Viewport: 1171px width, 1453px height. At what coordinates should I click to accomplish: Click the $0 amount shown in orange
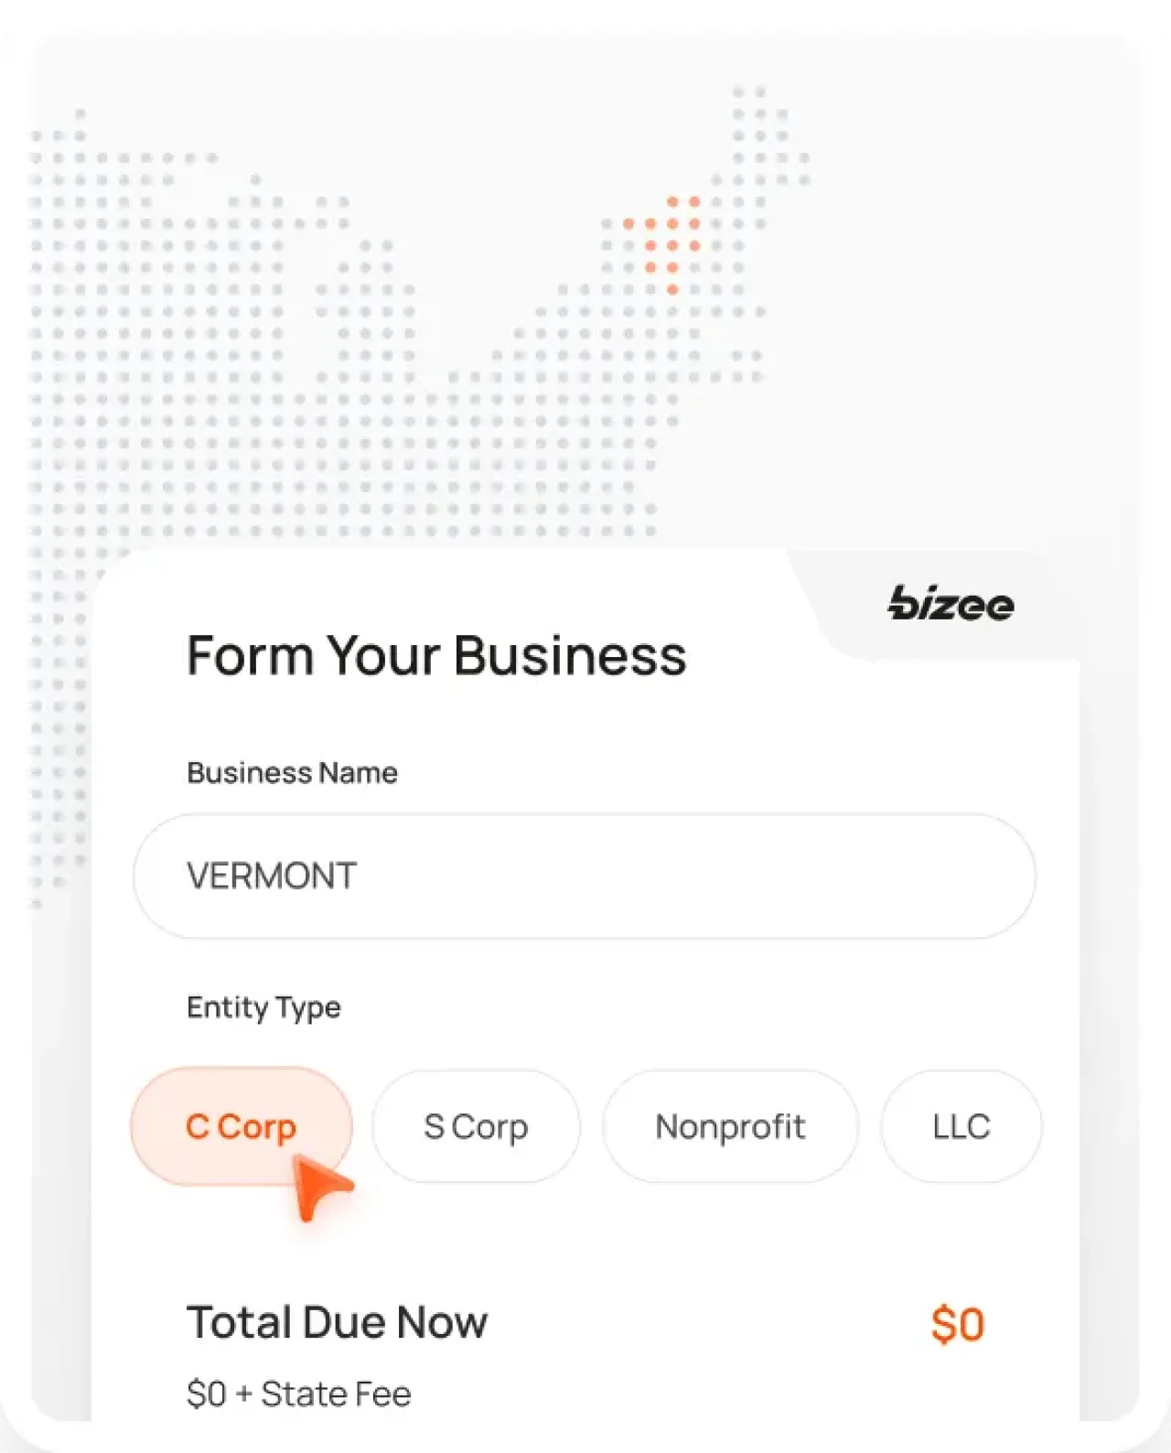(959, 1321)
